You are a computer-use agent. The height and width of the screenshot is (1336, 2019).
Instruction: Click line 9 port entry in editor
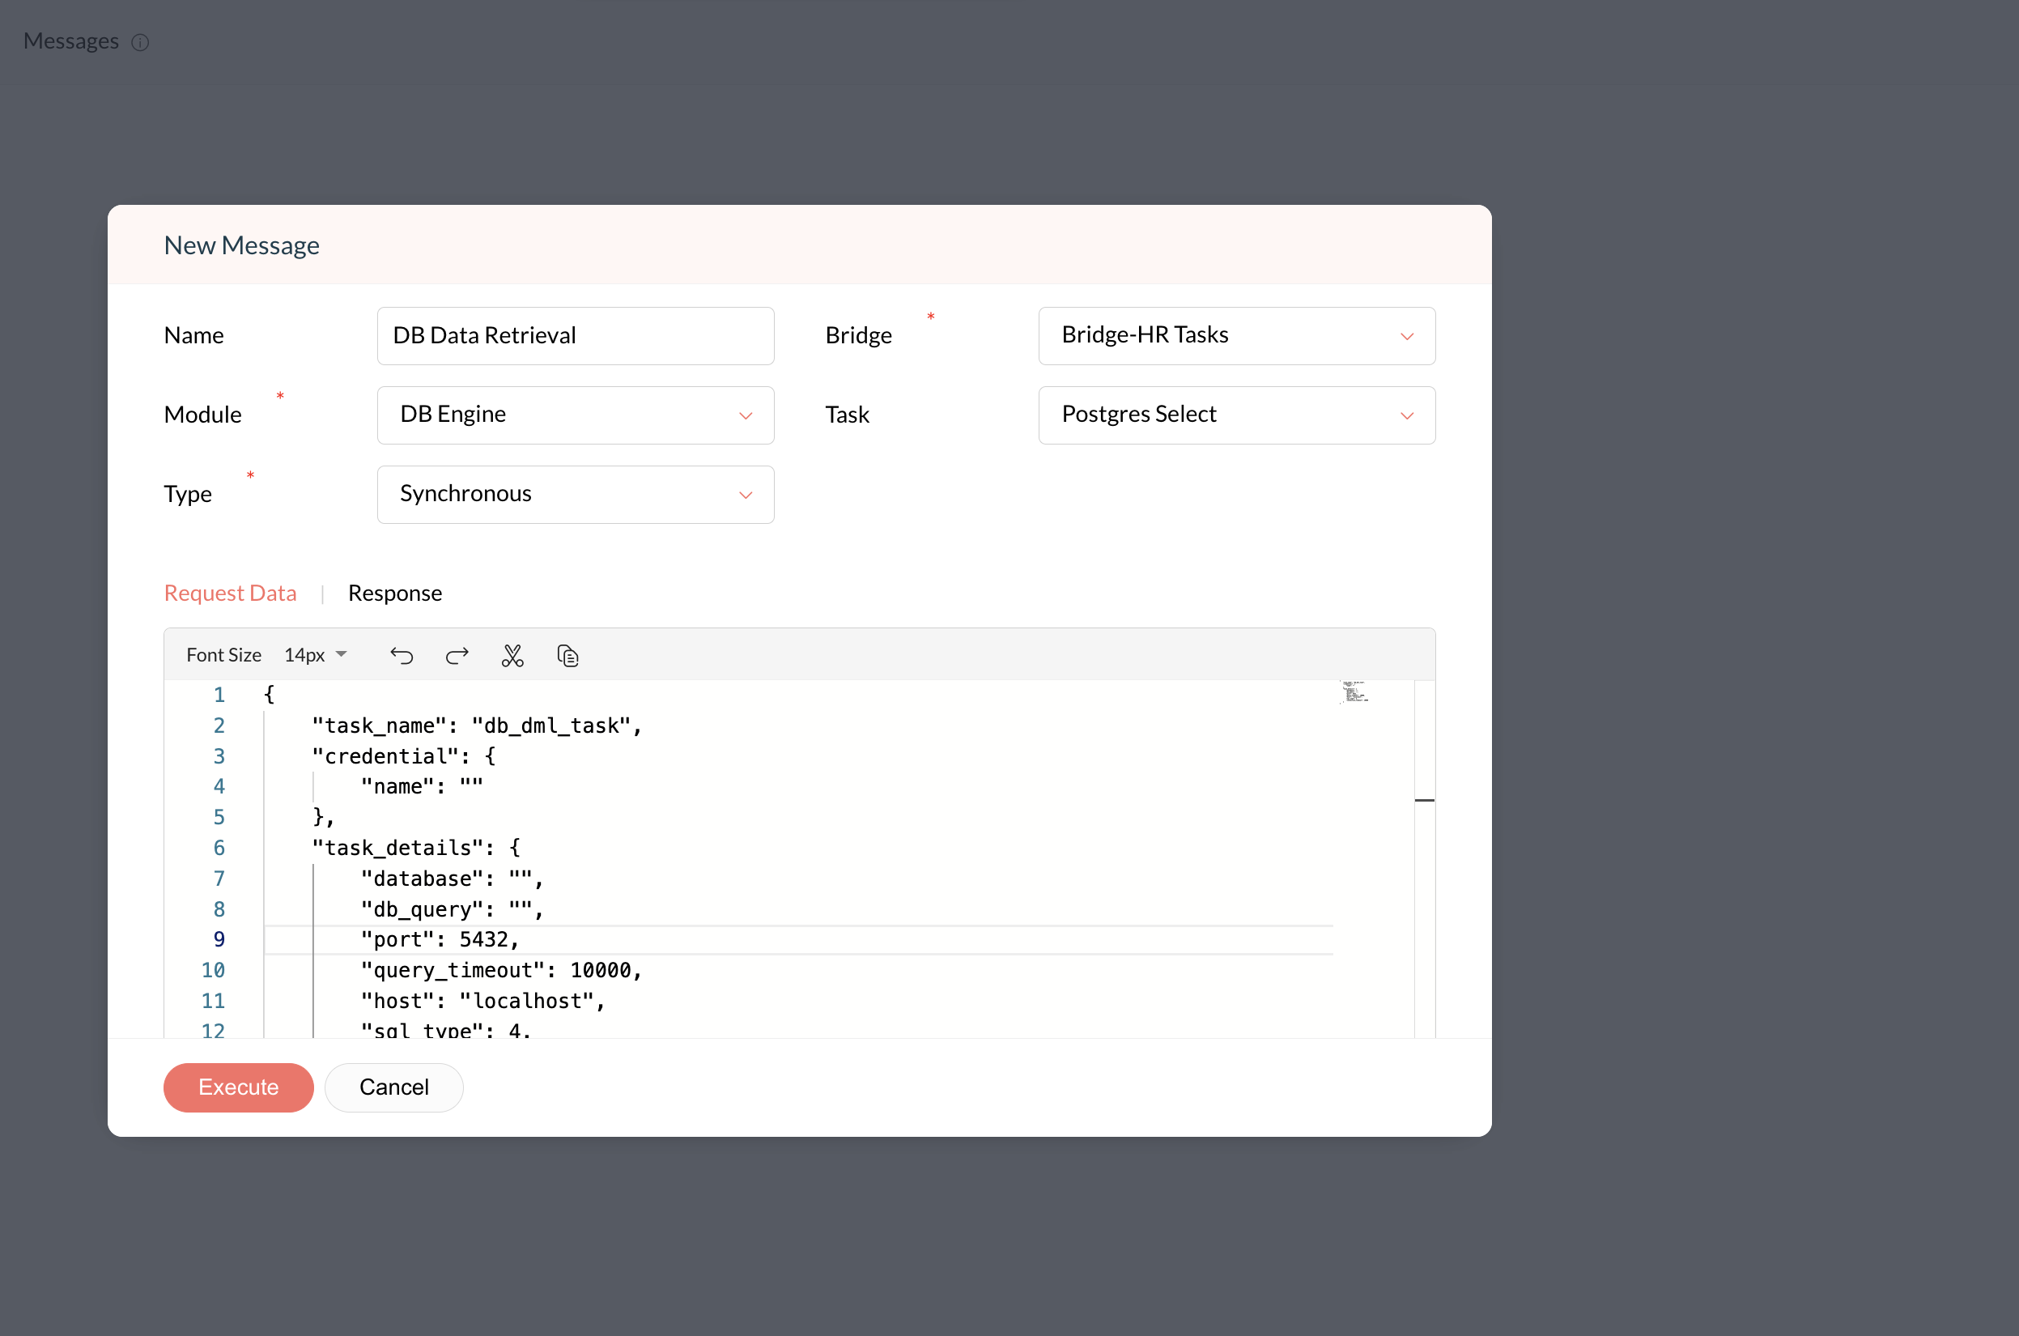[439, 940]
